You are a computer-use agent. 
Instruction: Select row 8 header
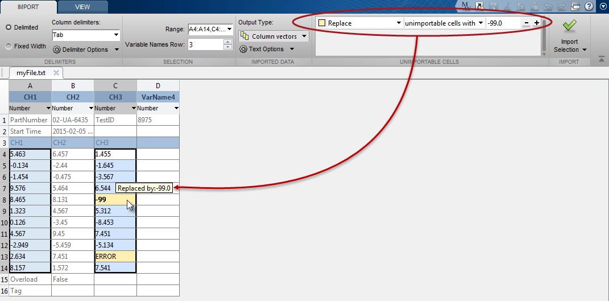click(5, 200)
